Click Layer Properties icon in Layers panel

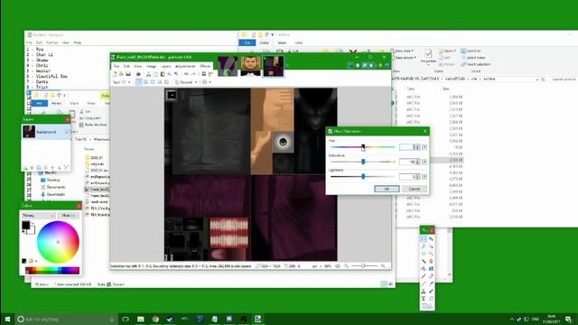click(x=66, y=168)
